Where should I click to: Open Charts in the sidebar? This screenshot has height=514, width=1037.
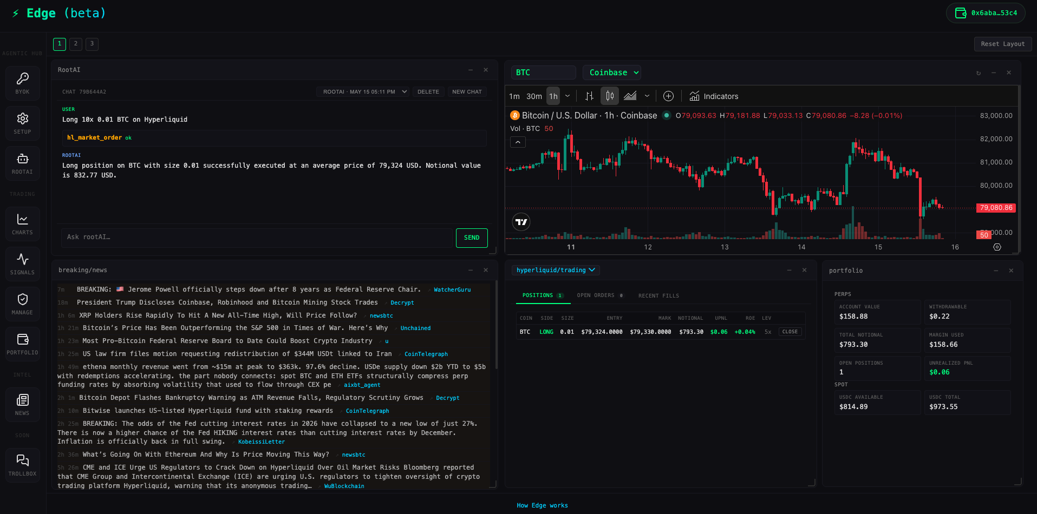coord(22,224)
